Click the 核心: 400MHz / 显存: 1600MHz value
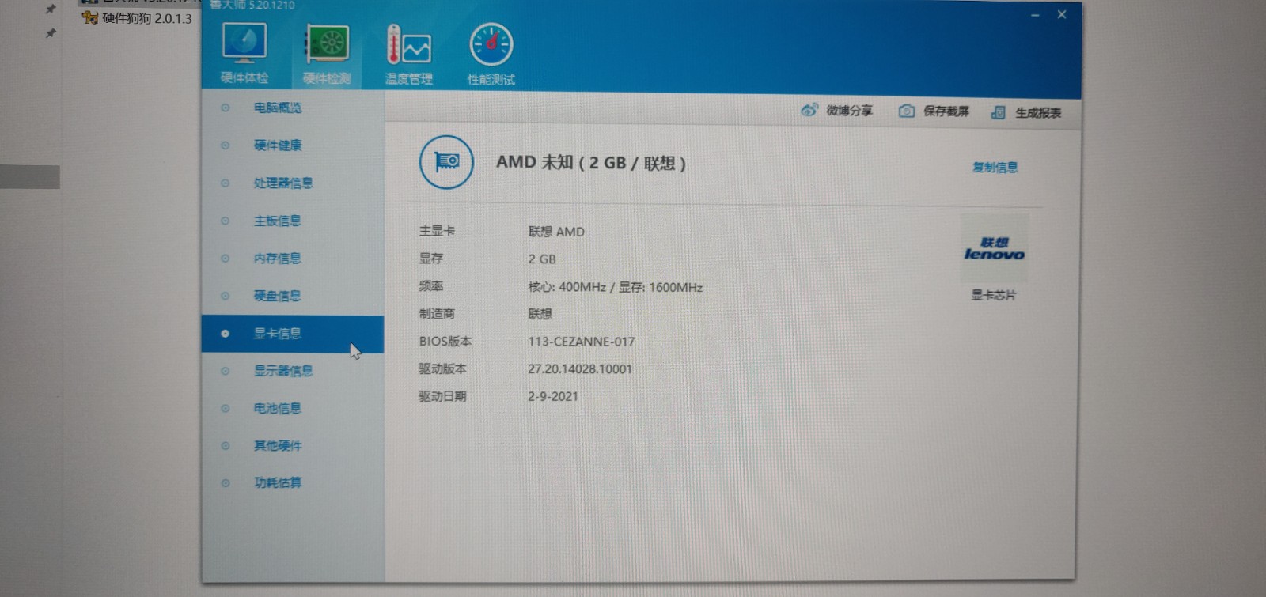 [x=616, y=287]
